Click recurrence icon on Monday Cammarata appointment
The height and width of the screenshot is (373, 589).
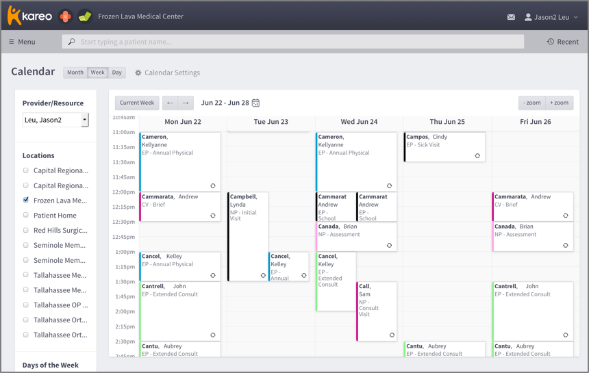pyautogui.click(x=213, y=216)
